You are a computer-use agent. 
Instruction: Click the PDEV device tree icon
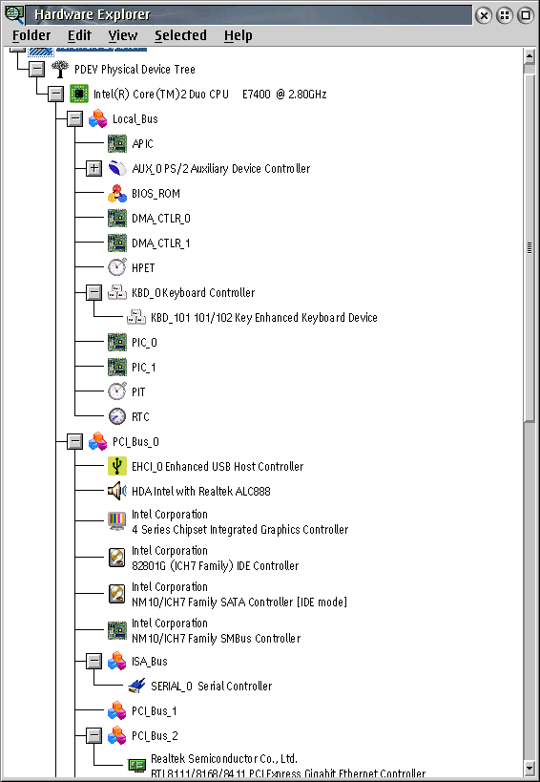[x=60, y=69]
